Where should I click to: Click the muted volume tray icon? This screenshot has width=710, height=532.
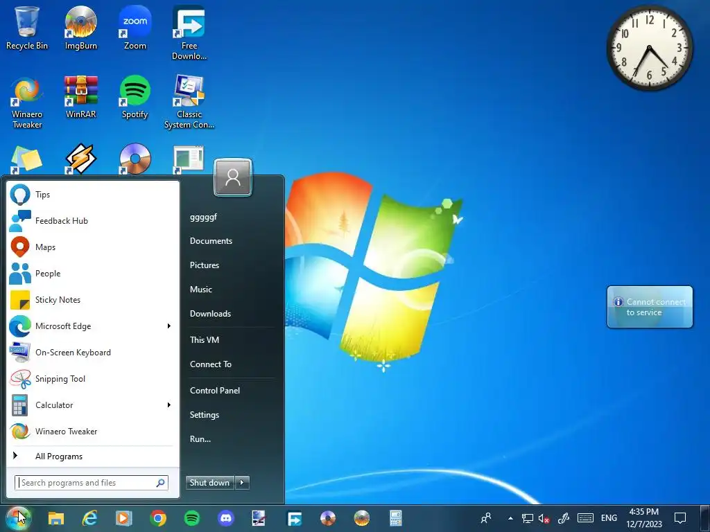point(544,518)
